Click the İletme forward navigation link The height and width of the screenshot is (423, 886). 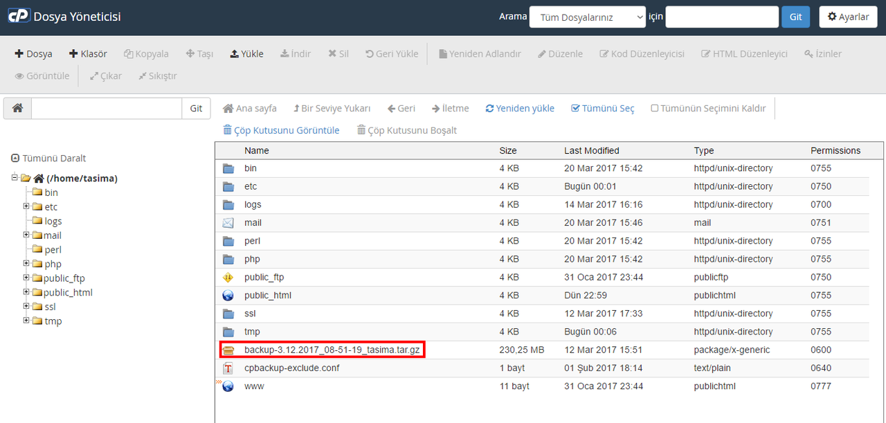click(450, 108)
